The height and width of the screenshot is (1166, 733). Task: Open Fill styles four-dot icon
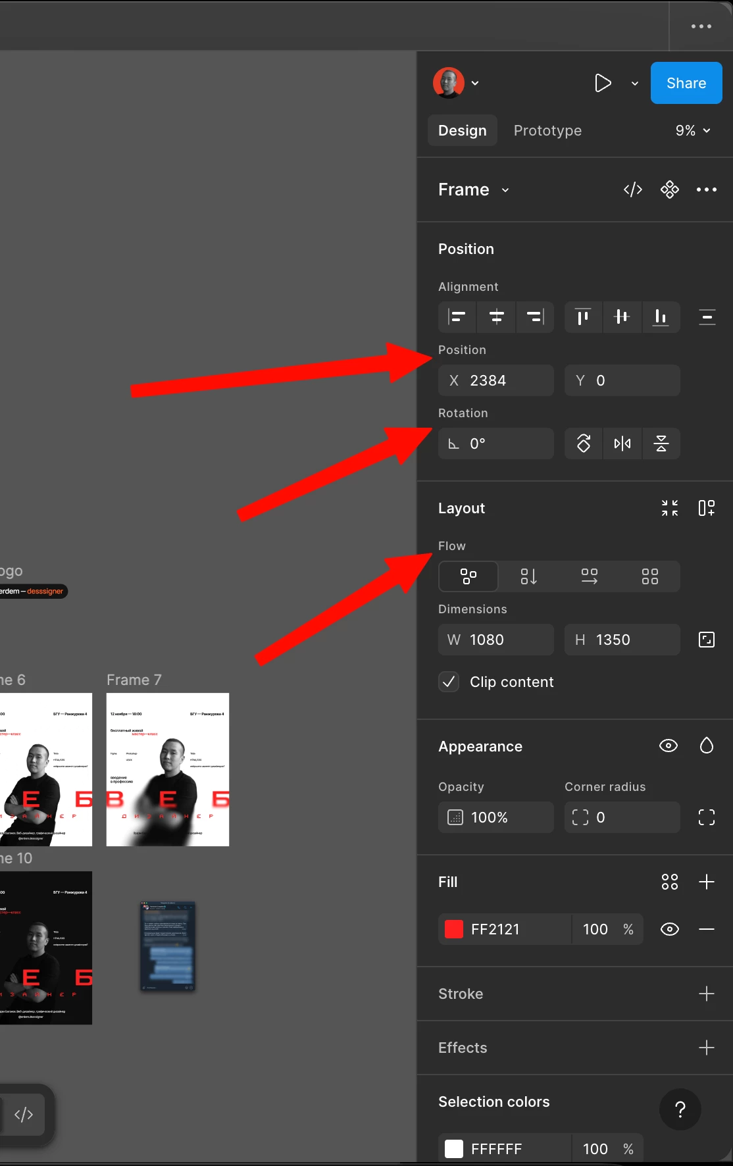[x=670, y=882]
